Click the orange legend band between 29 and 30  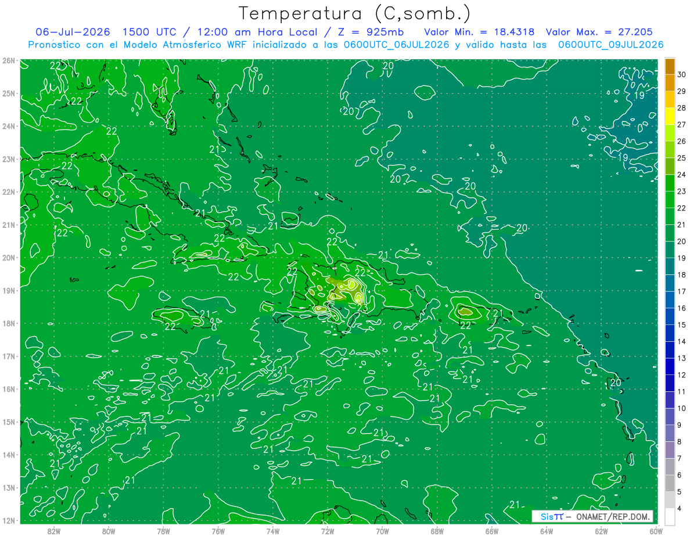tap(670, 83)
